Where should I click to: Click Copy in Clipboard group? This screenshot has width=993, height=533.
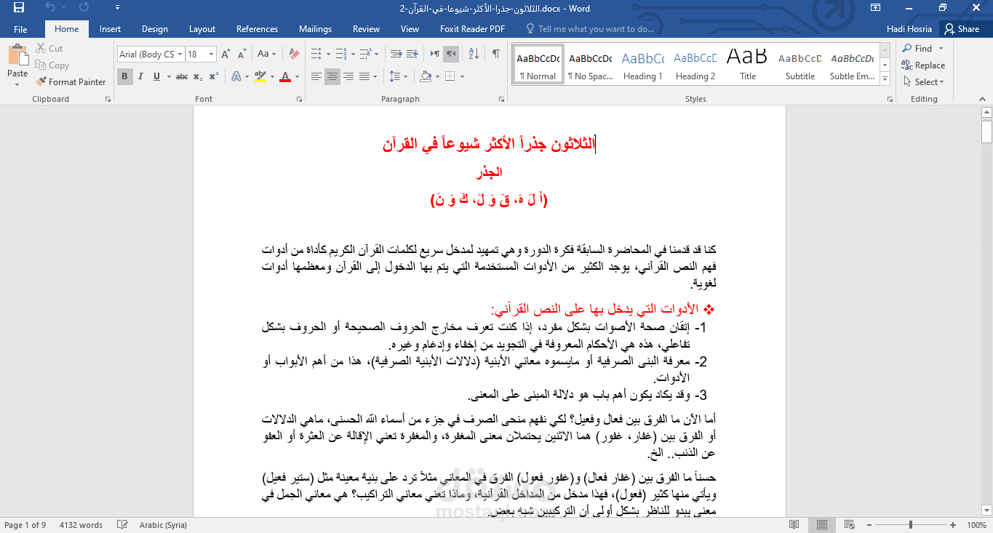(52, 65)
